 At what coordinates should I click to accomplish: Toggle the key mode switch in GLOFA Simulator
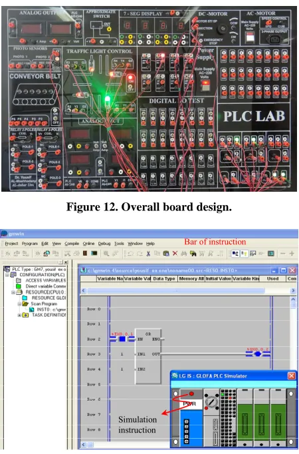click(x=212, y=402)
